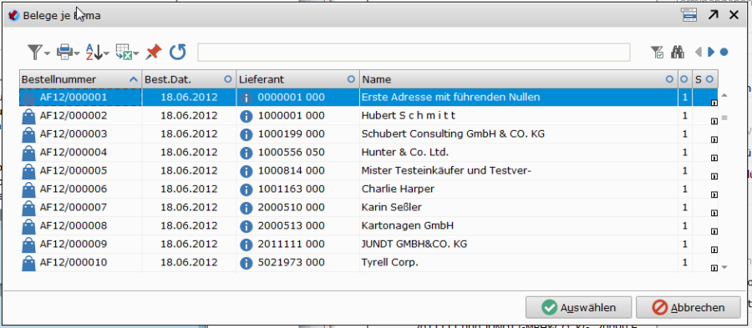752x328 pixels.
Task: Click the Name column header
Action: (x=518, y=79)
